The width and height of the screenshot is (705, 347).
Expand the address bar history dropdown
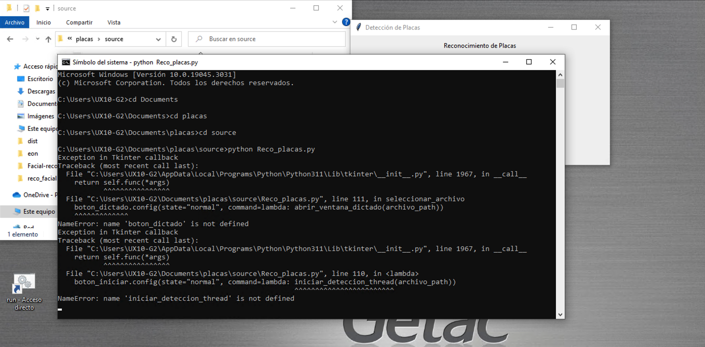(158, 39)
